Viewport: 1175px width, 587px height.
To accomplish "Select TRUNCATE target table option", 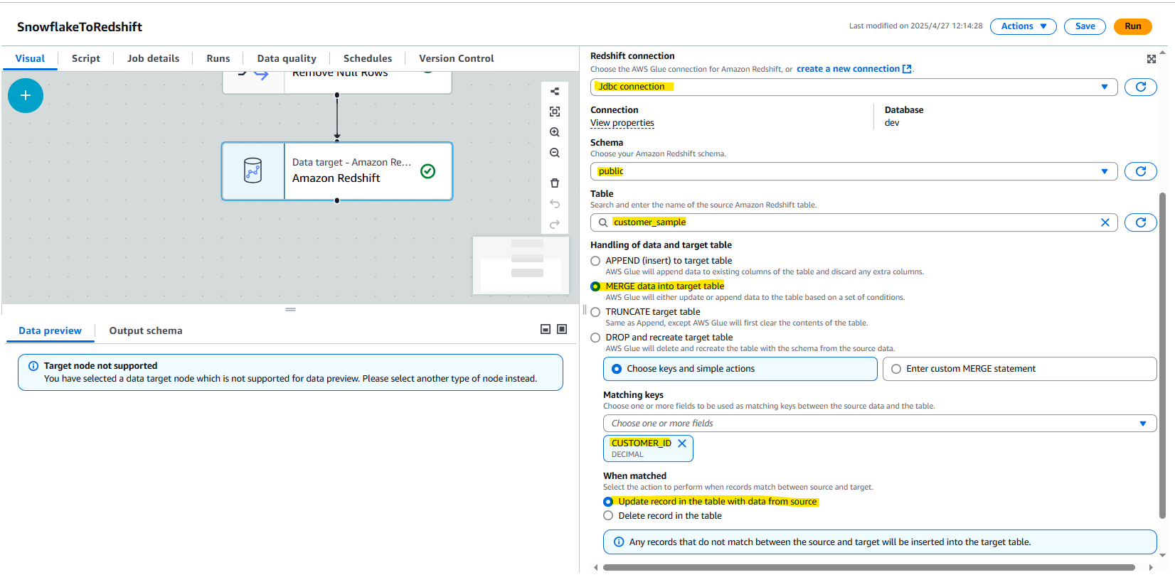I will (595, 312).
